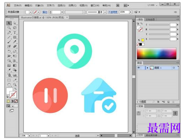Reset default fill and stroke in toolbox
The width and height of the screenshot is (187, 139).
[7, 97]
